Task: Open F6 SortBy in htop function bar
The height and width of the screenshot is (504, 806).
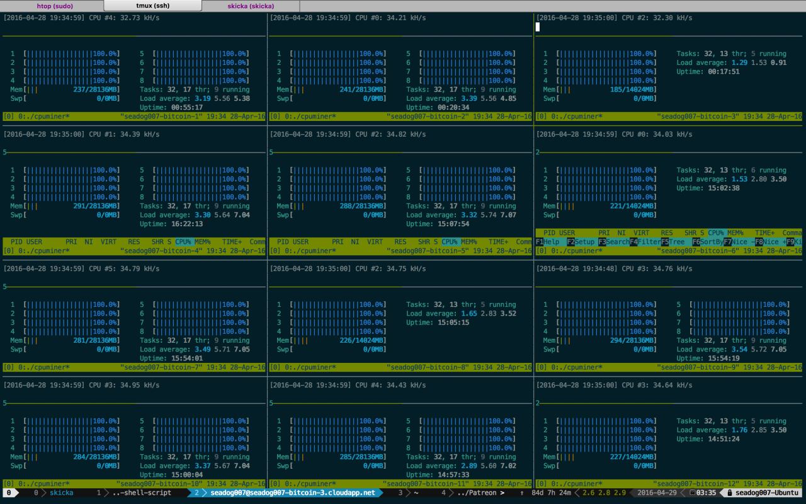Action: (x=707, y=242)
